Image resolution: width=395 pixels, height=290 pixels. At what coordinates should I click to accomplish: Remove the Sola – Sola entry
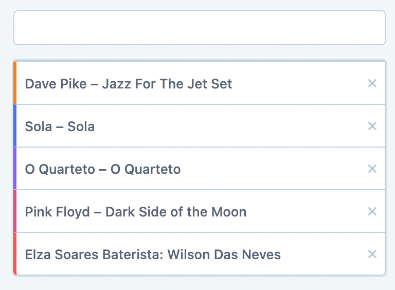point(372,126)
